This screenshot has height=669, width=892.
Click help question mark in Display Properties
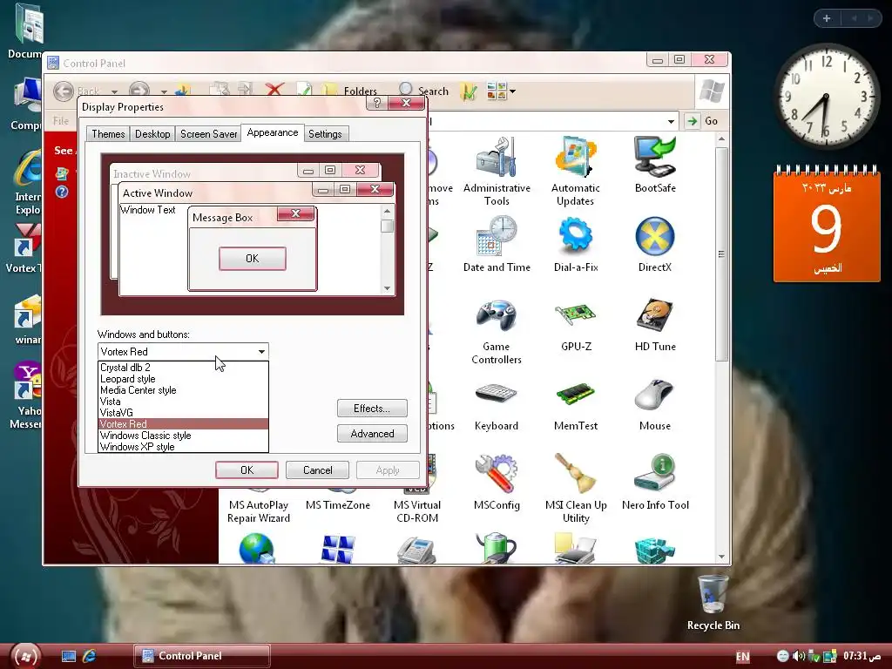pyautogui.click(x=376, y=103)
